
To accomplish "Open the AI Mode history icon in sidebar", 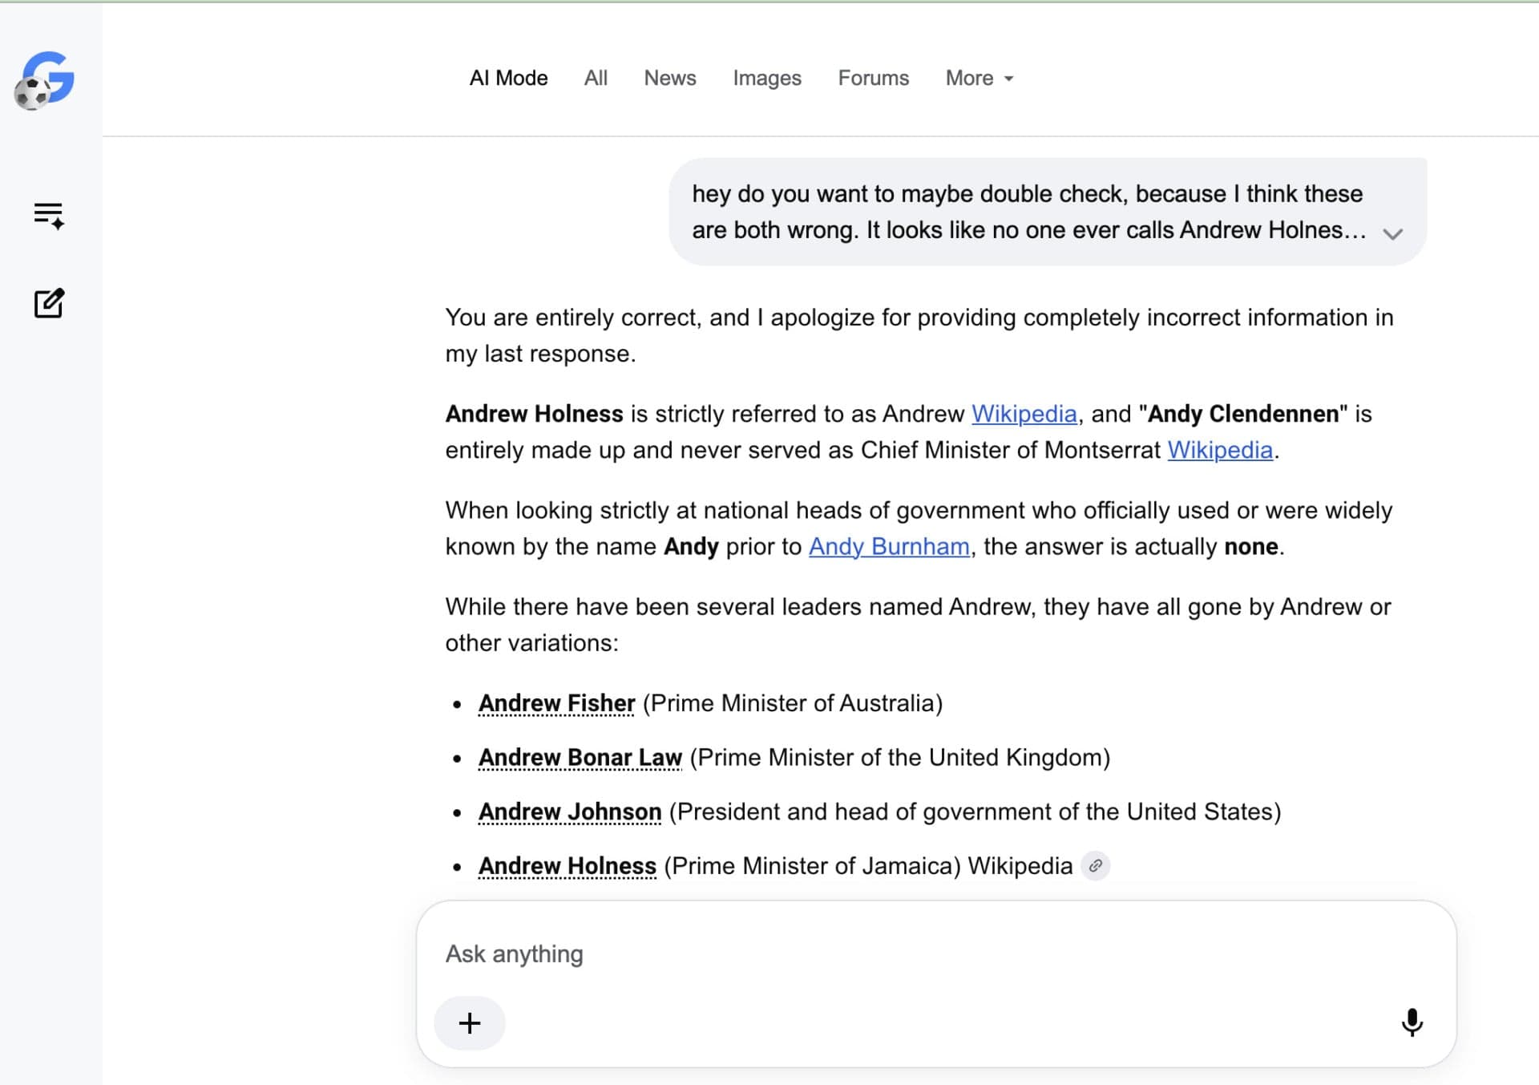I will [x=49, y=216].
